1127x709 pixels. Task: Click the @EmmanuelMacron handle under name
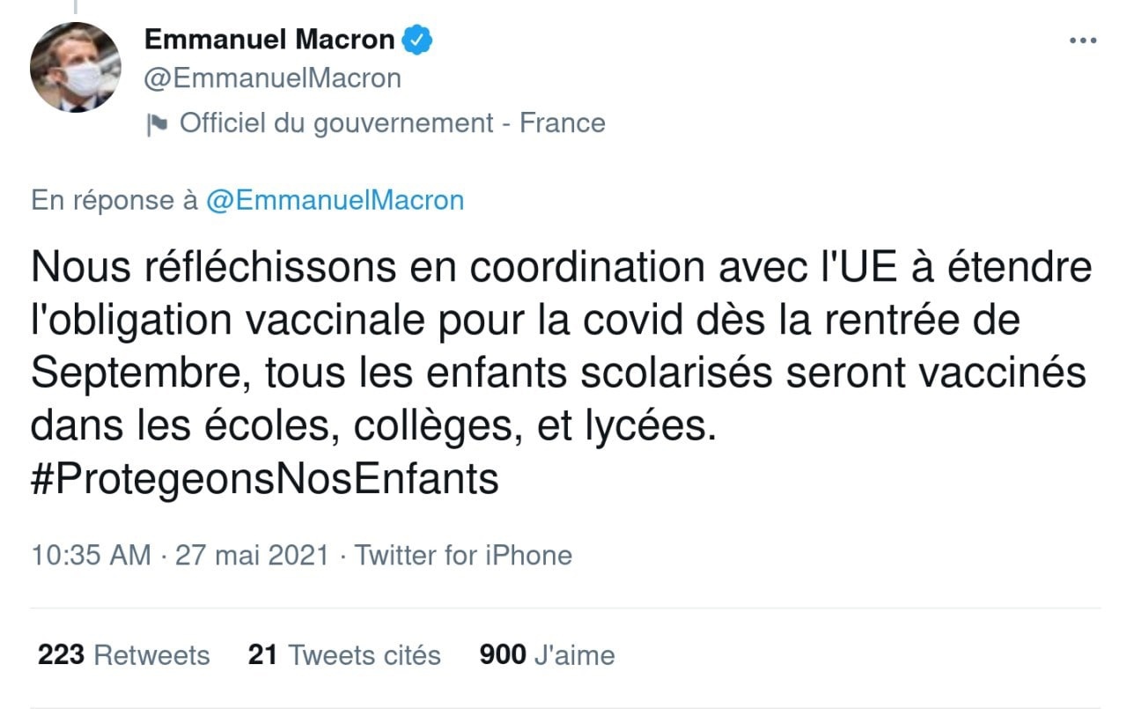272,78
